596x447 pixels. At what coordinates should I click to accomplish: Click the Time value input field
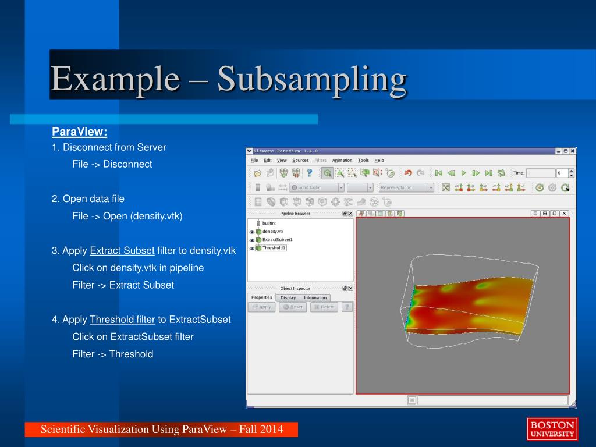541,173
